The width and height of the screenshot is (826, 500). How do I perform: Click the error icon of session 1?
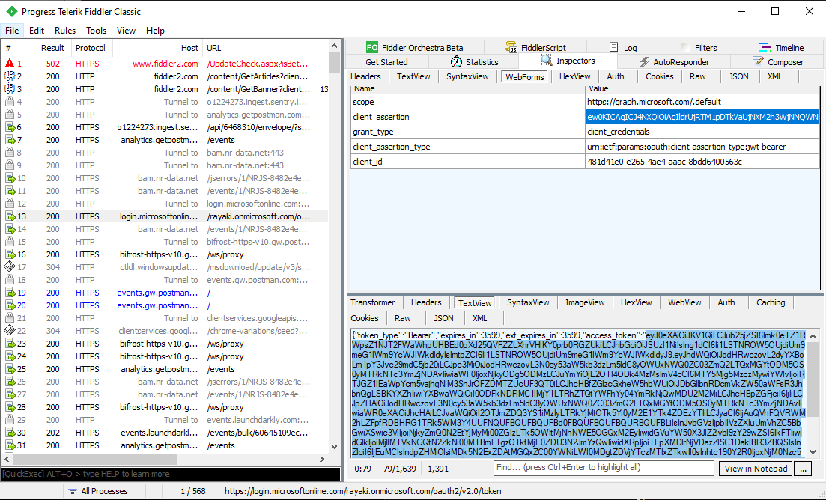(x=10, y=64)
